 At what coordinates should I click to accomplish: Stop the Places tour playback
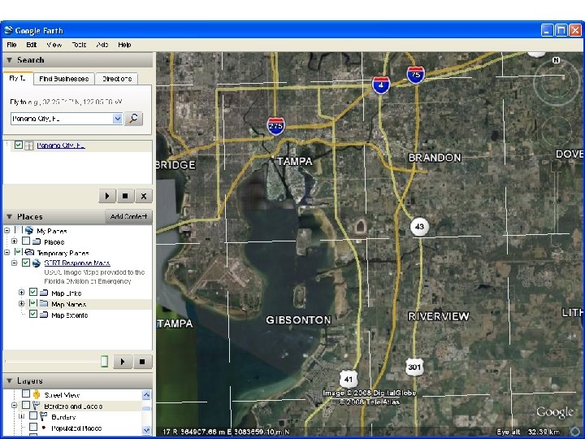(x=141, y=361)
